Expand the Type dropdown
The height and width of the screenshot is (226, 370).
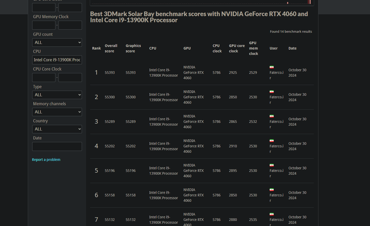[57, 95]
